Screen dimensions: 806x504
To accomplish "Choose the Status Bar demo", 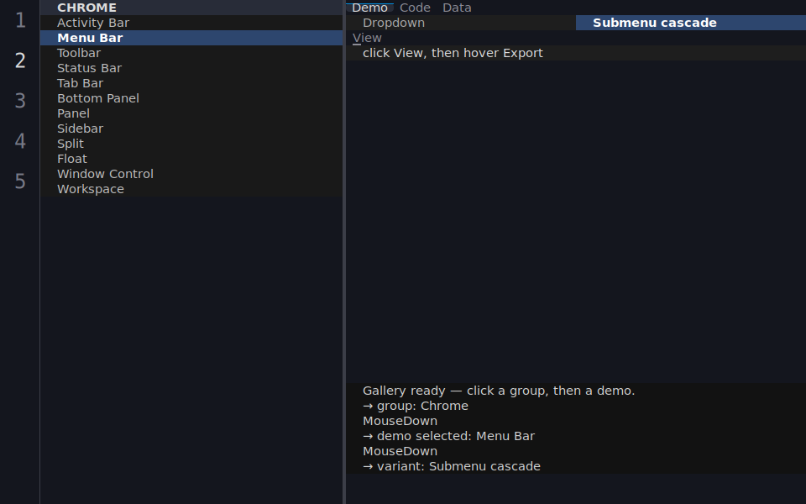I will coord(191,68).
